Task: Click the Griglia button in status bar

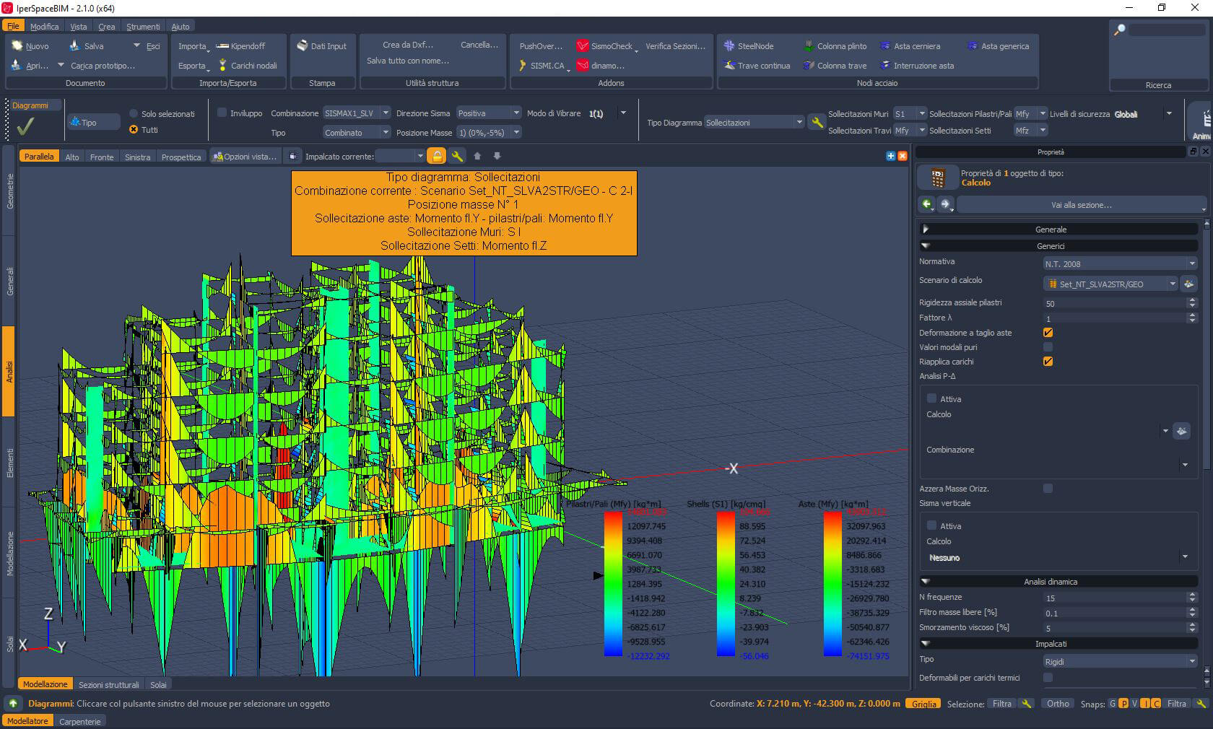Action: pyautogui.click(x=923, y=704)
